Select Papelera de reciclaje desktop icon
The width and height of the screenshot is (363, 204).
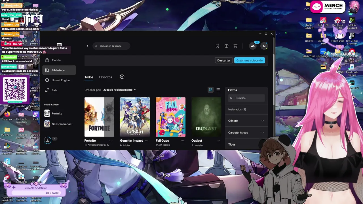[352, 70]
